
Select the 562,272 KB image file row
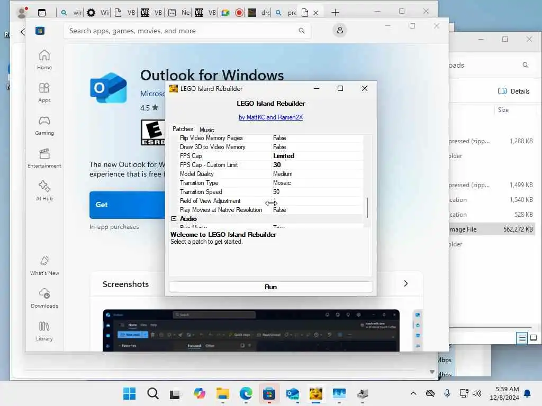point(492,229)
